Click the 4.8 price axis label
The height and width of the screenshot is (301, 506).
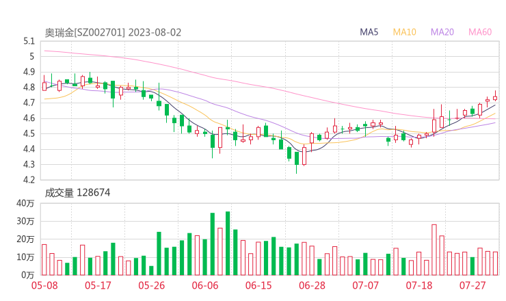pos(29,87)
